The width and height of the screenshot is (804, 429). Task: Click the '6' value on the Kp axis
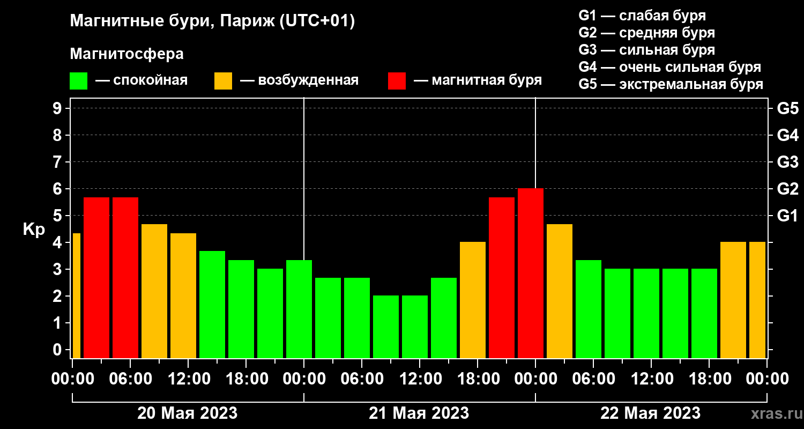(x=58, y=189)
